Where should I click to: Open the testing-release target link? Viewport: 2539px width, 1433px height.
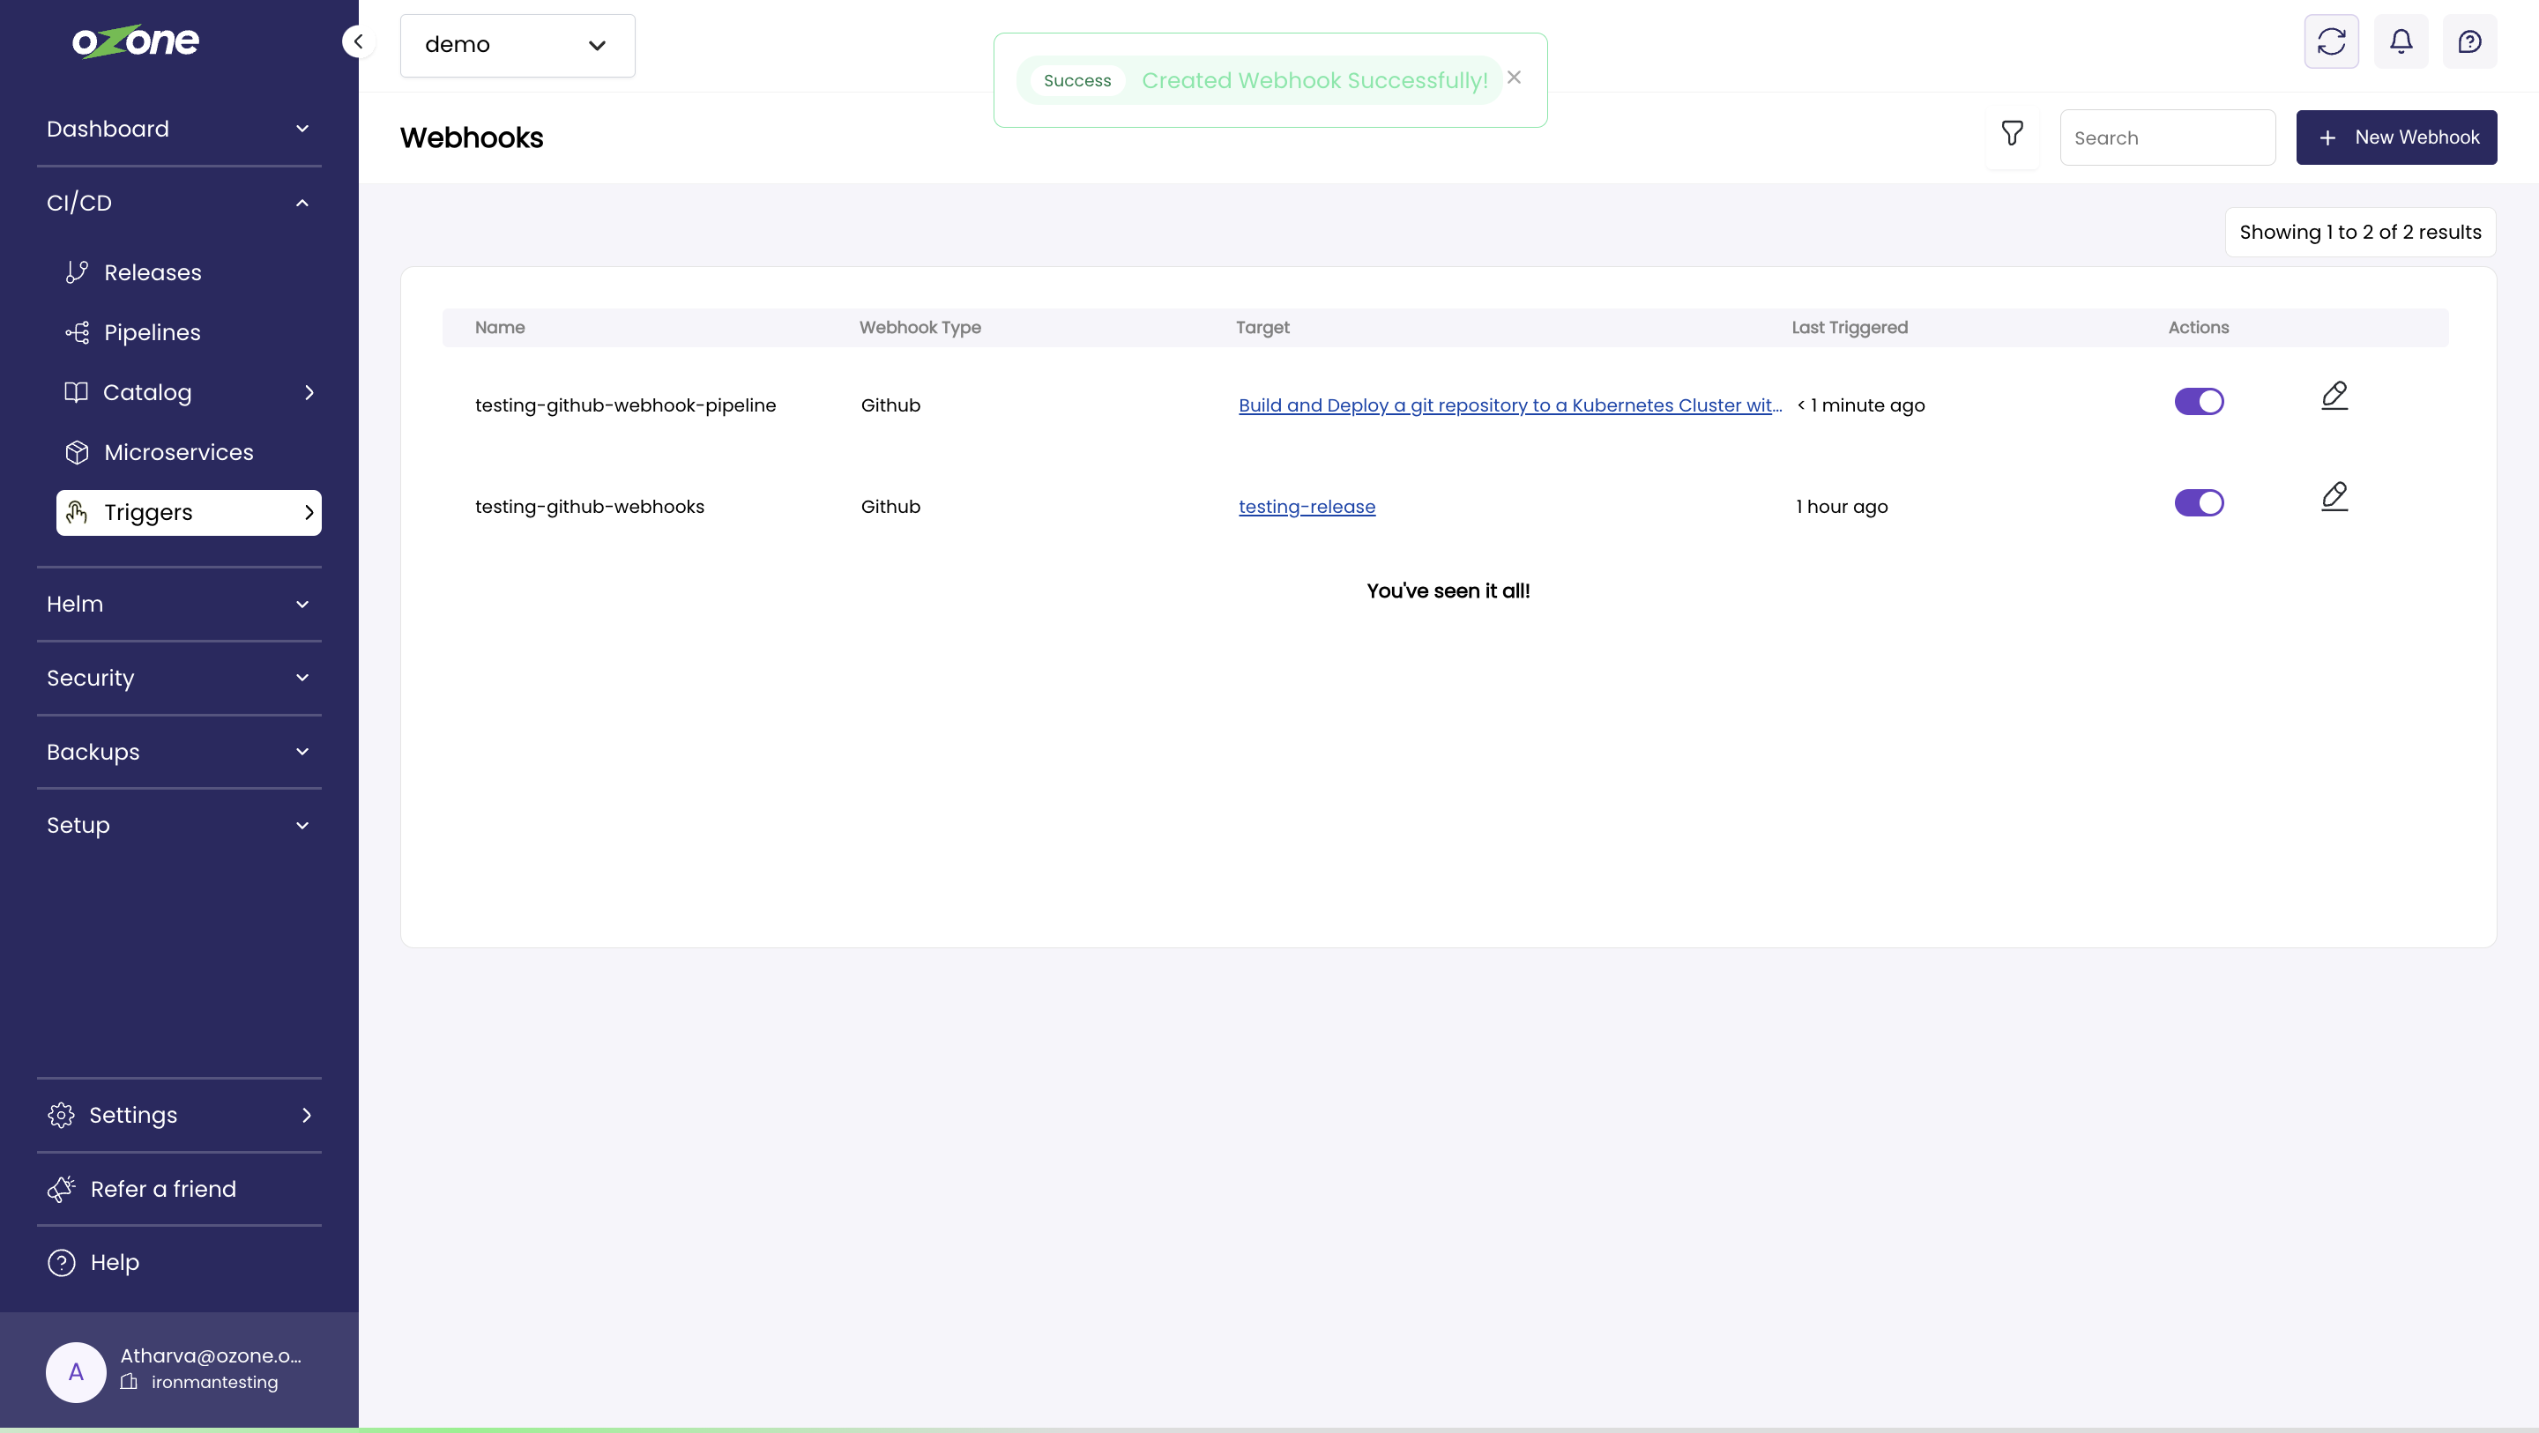click(1306, 507)
